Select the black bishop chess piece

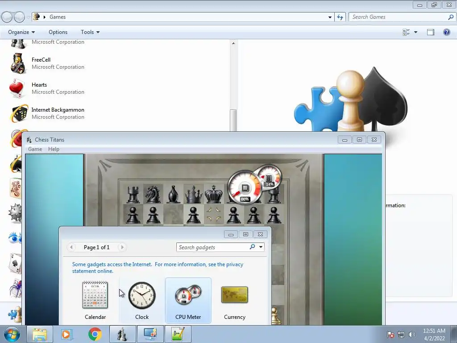174,194
